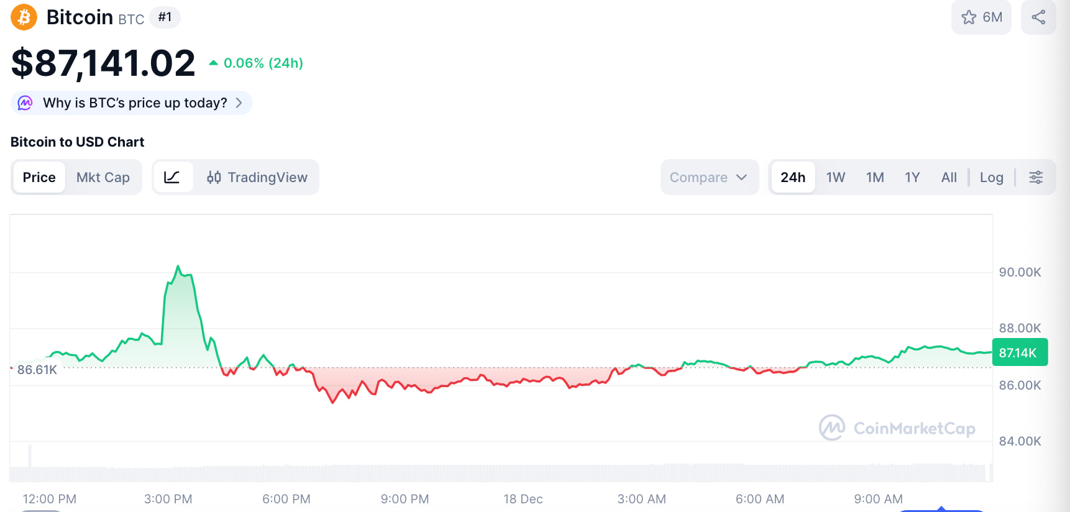1070x512 pixels.
Task: Show All time range
Action: click(x=949, y=177)
